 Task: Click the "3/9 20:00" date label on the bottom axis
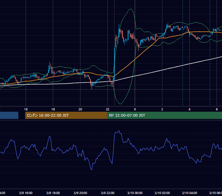[x=80, y=193]
